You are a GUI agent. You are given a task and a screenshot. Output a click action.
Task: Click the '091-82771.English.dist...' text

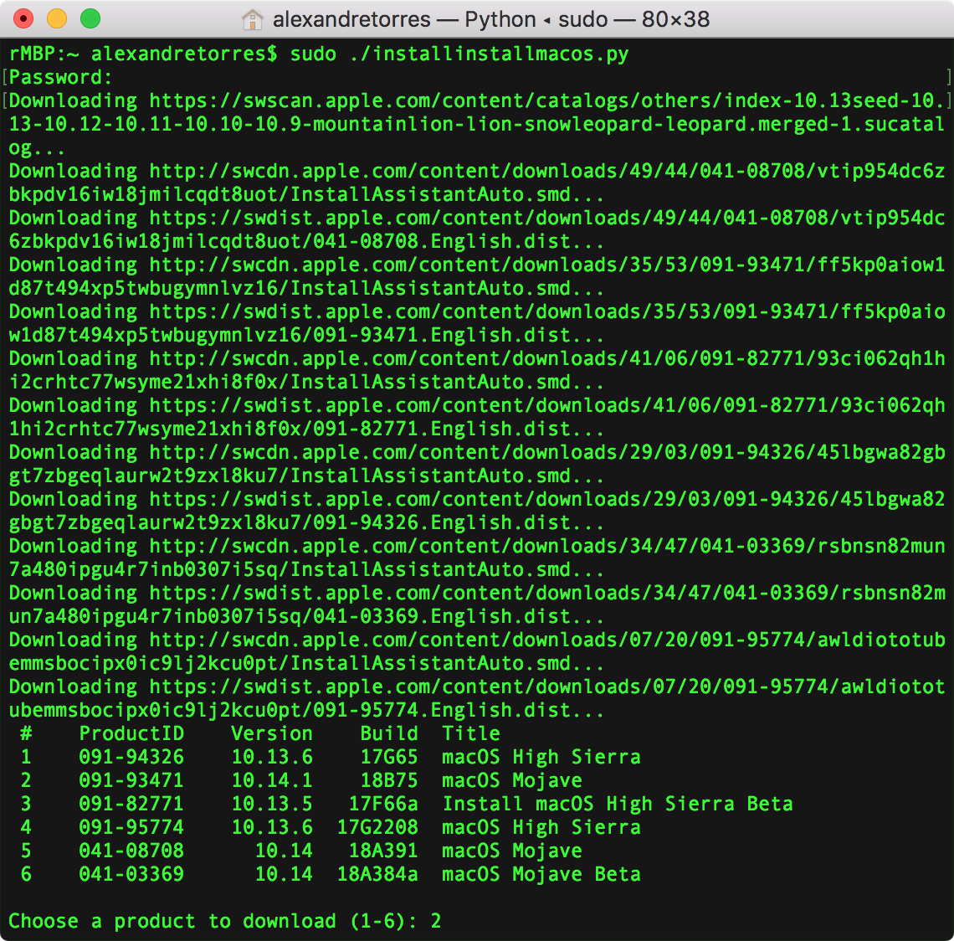tap(458, 429)
